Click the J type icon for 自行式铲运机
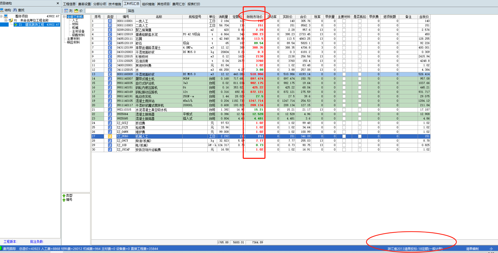Viewport: 498px width, 253px height. tap(110, 83)
